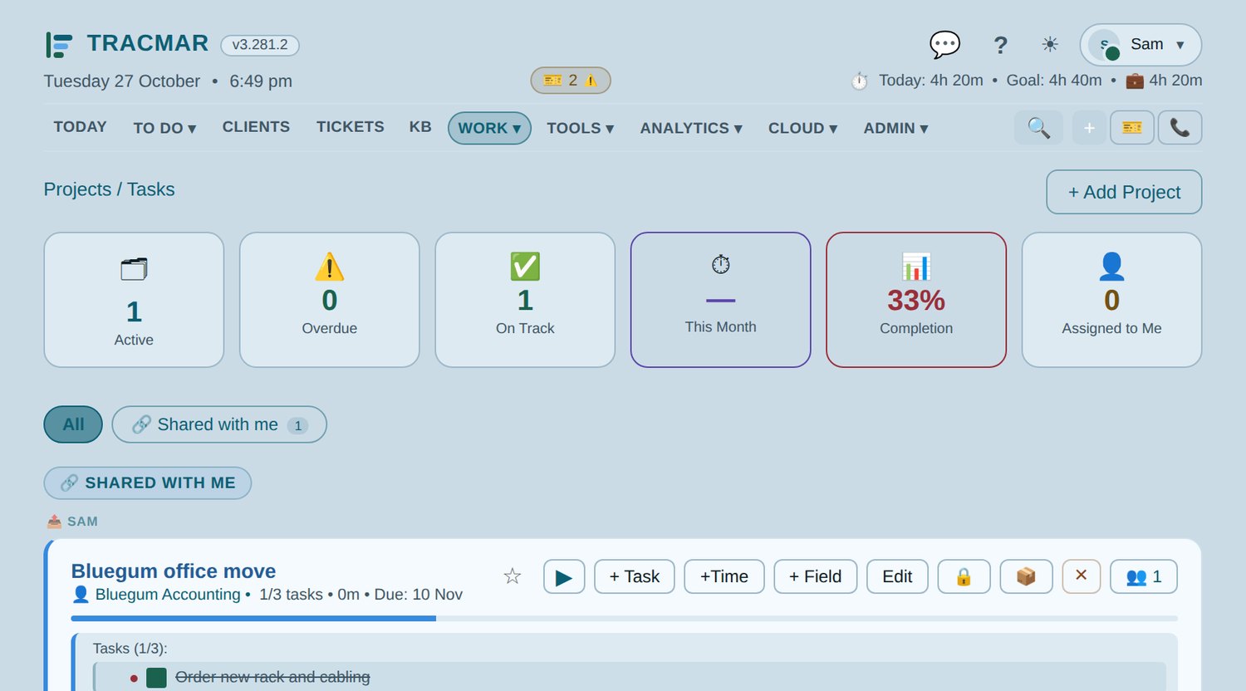Click the SHARED WITH ME section header

click(148, 483)
